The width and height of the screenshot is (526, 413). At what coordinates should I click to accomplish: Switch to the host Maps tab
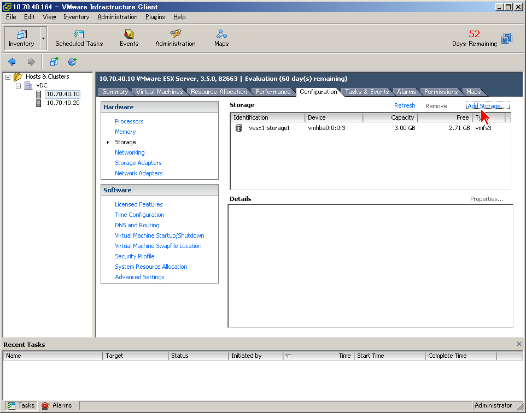click(474, 92)
